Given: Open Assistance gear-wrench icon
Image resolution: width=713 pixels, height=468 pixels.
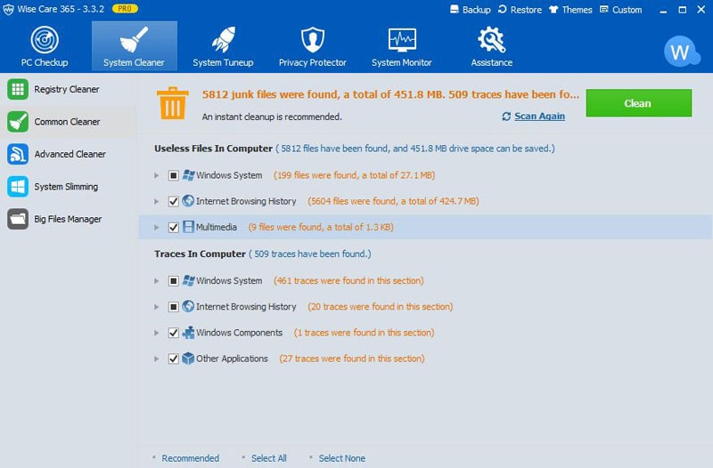Looking at the screenshot, I should tap(492, 40).
